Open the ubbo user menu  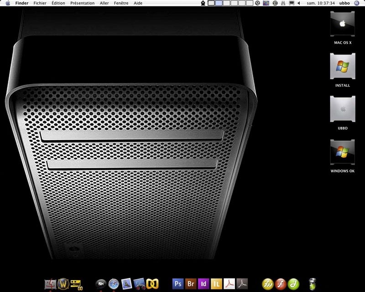(x=344, y=3)
